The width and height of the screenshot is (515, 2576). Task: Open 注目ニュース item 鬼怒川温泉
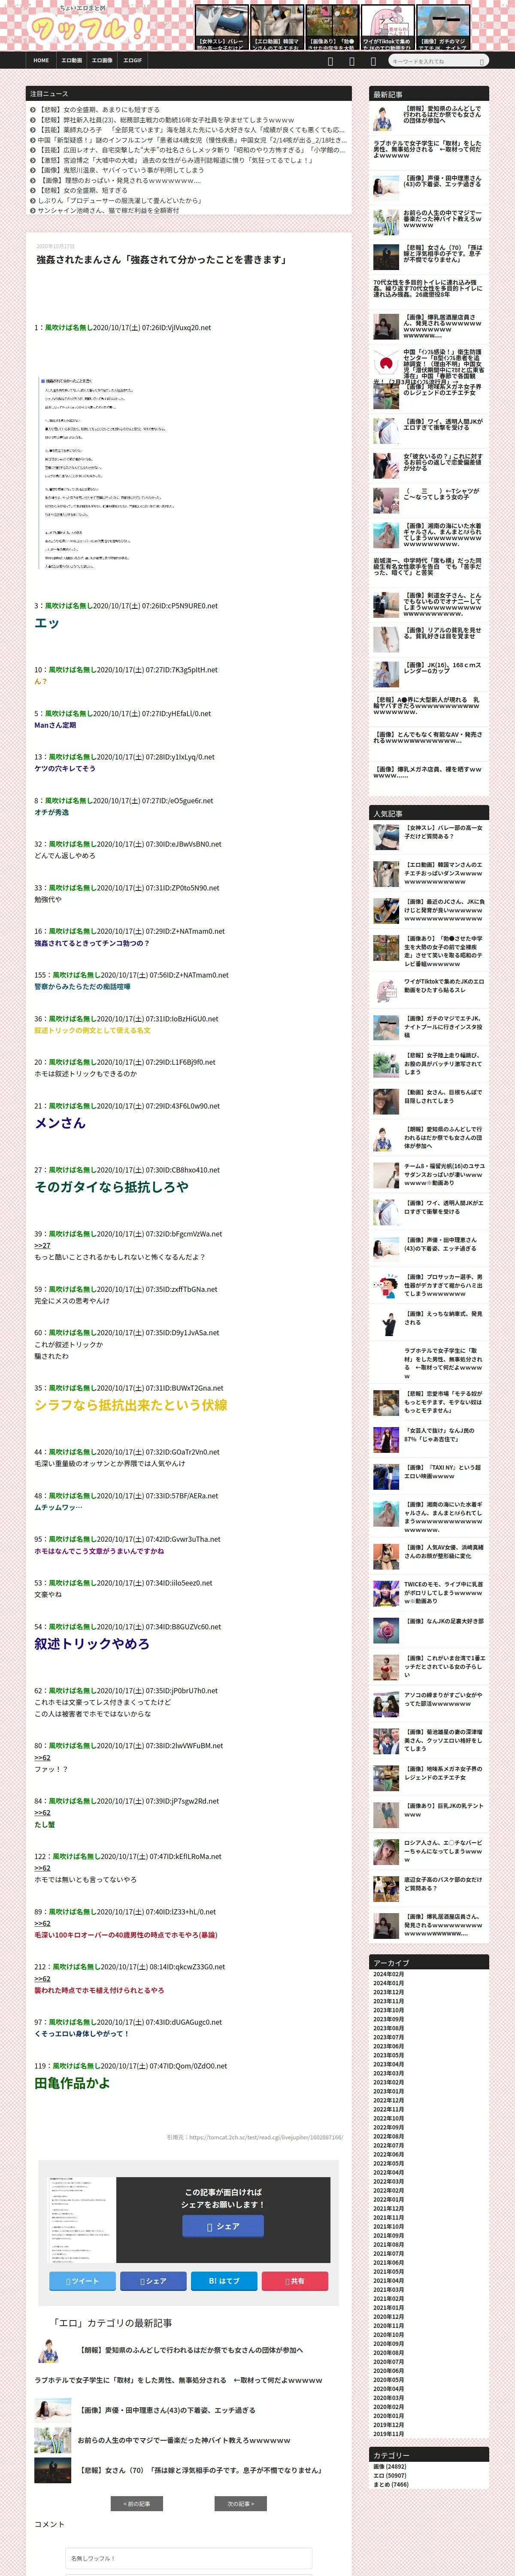tap(120, 170)
